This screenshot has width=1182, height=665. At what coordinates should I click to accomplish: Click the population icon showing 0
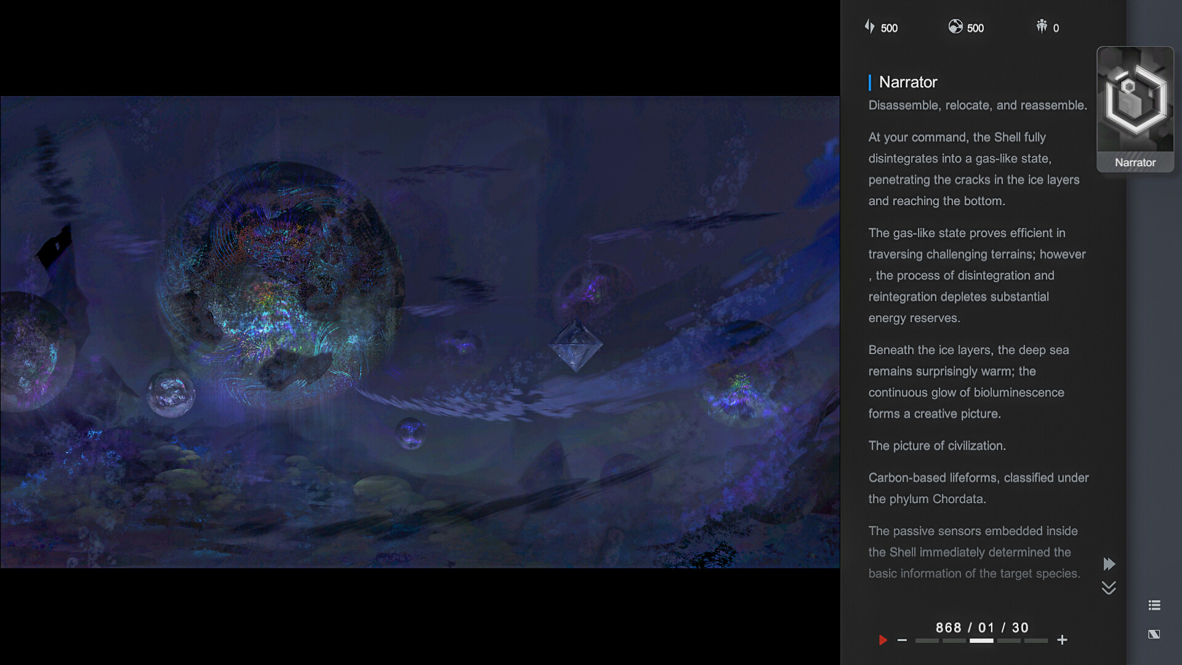pyautogui.click(x=1042, y=26)
